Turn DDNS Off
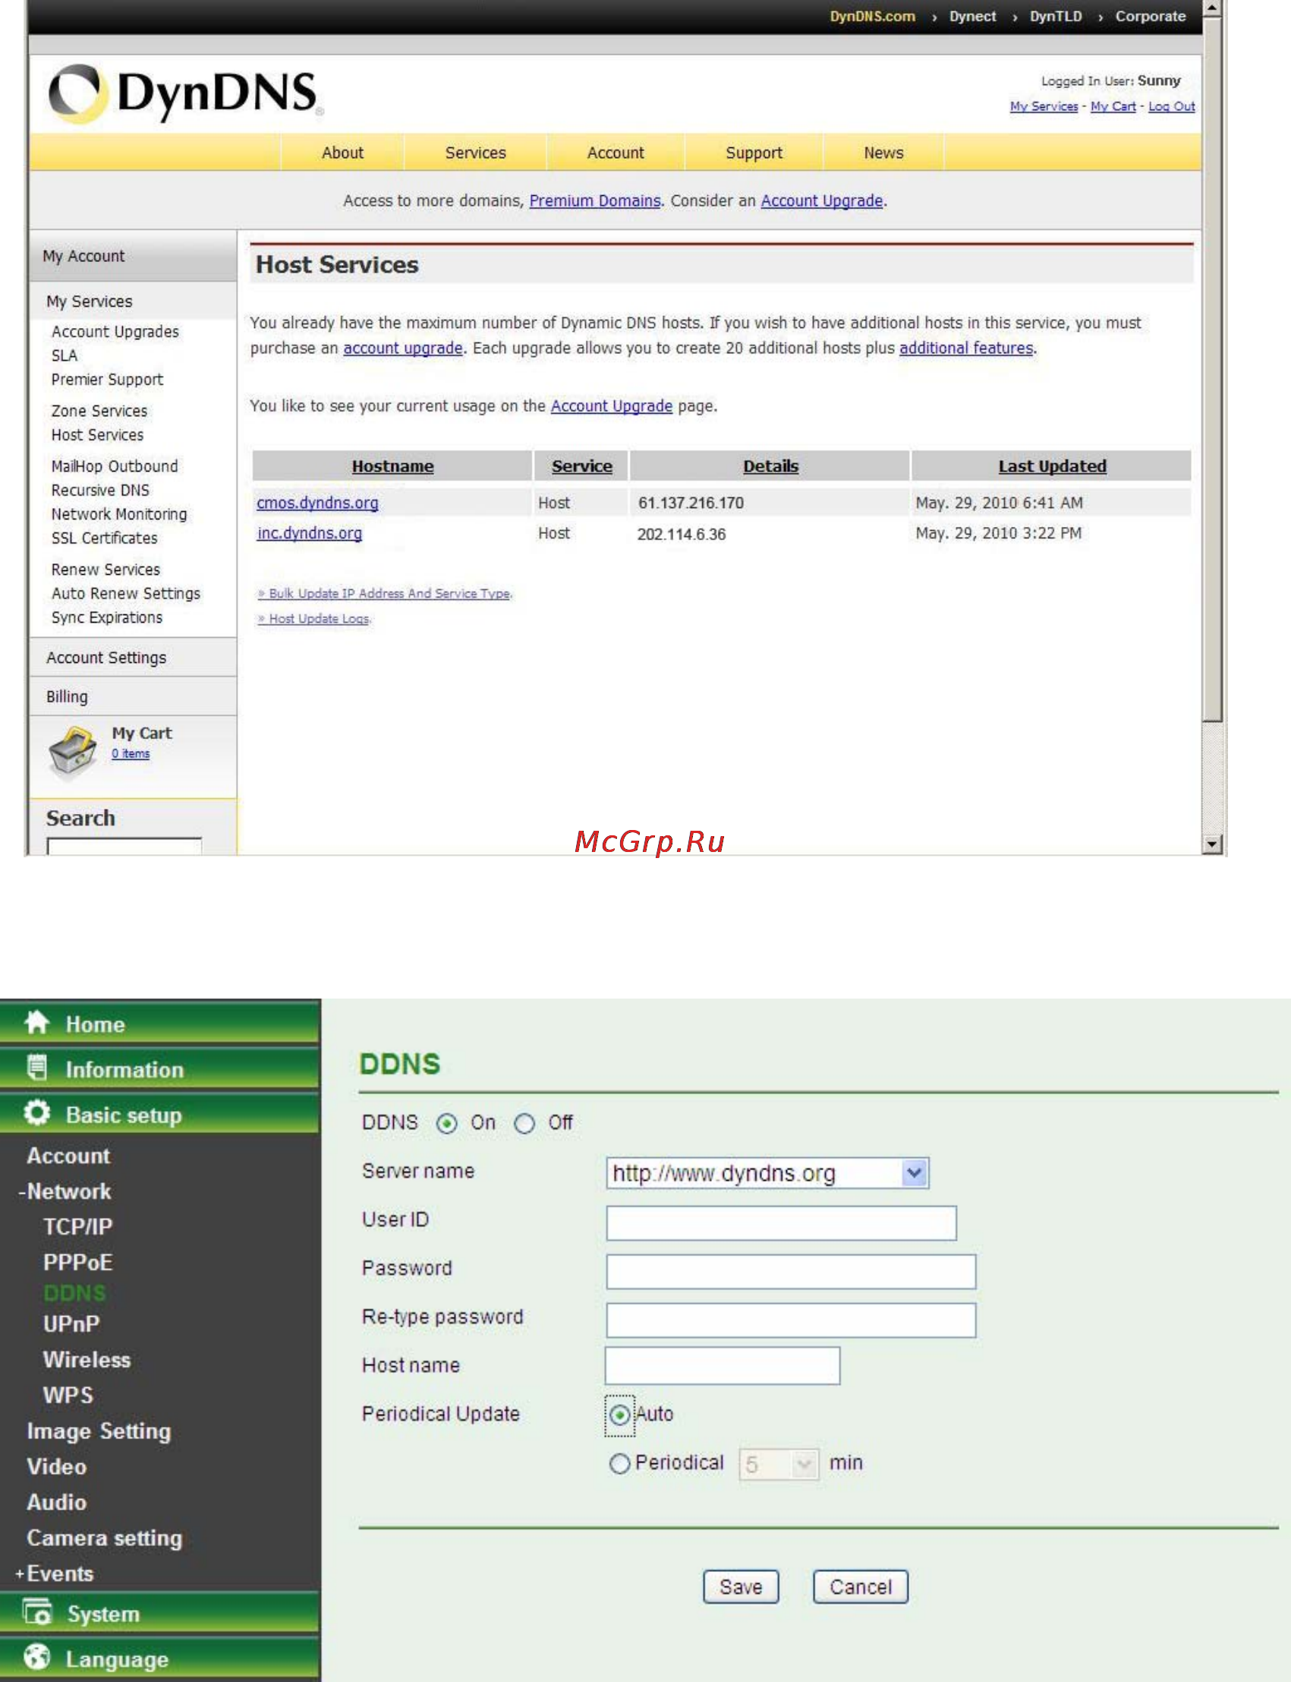The height and width of the screenshot is (1682, 1291). coord(524,1124)
